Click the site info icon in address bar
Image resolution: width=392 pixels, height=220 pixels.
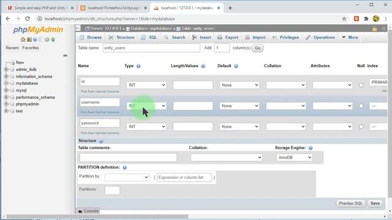click(40, 19)
